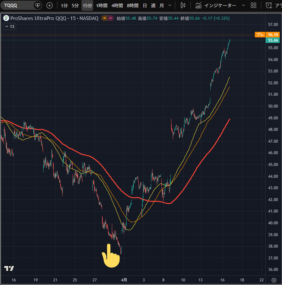This screenshot has width=282, height=285.
Task: Click the current price label 55.66
Action: (273, 40)
